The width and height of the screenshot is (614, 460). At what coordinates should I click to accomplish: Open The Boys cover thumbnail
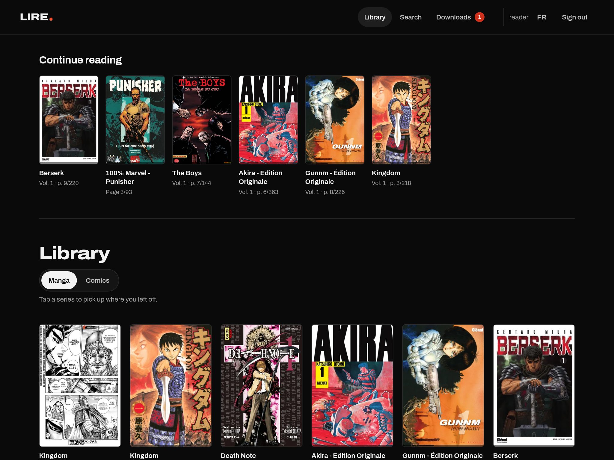tap(202, 120)
